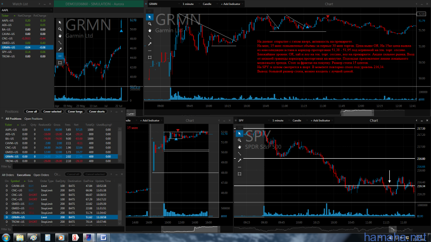The width and height of the screenshot is (431, 242).
Task: Click Cover longs button
Action: [x=75, y=112]
